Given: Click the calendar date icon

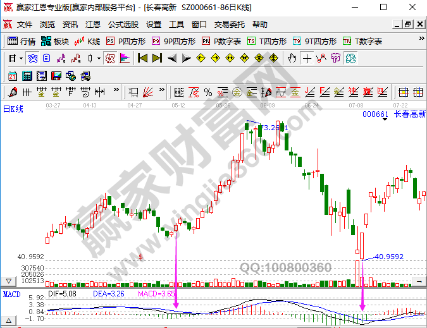Looking at the screenshot, I should point(12,76).
